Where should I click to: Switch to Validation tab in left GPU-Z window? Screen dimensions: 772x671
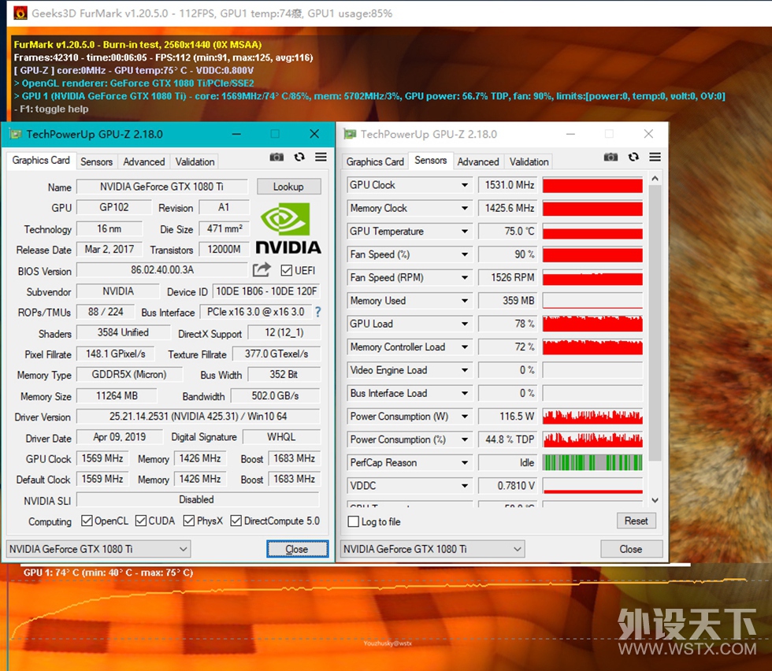195,161
